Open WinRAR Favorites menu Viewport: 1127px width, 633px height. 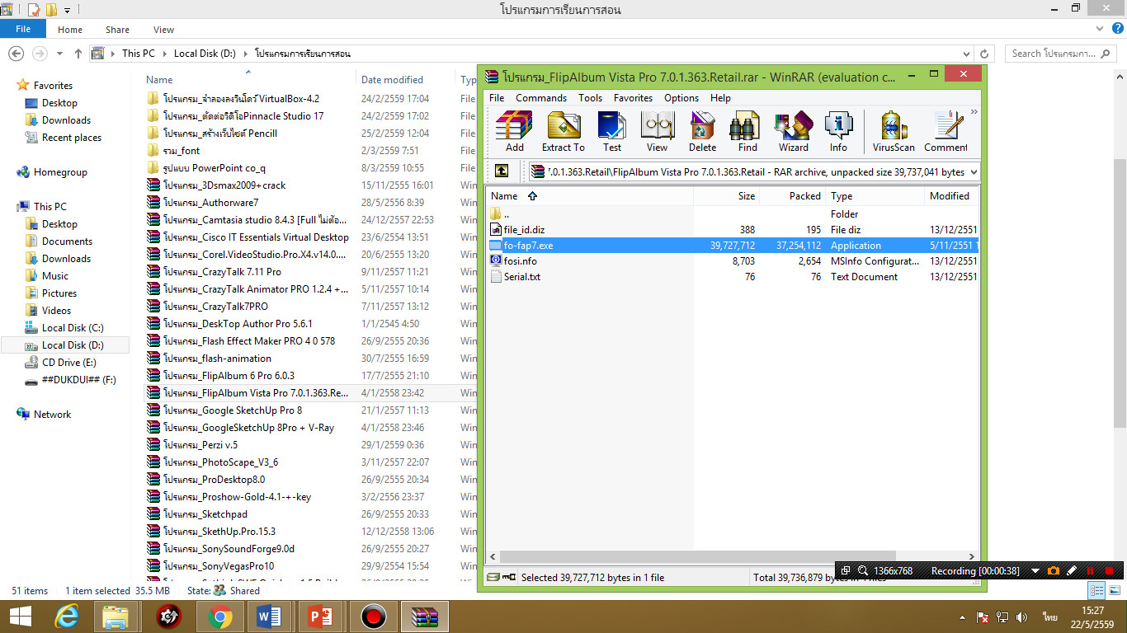click(634, 97)
